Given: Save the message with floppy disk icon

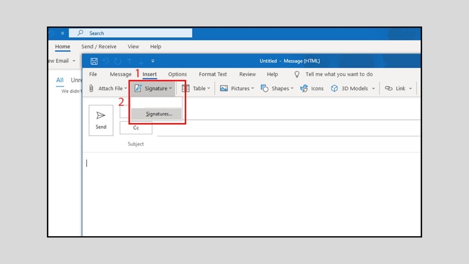Looking at the screenshot, I should (x=94, y=61).
